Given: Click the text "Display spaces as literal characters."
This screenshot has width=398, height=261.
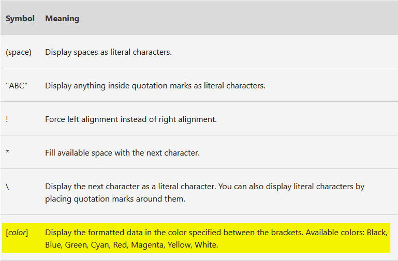Looking at the screenshot, I should [x=108, y=52].
